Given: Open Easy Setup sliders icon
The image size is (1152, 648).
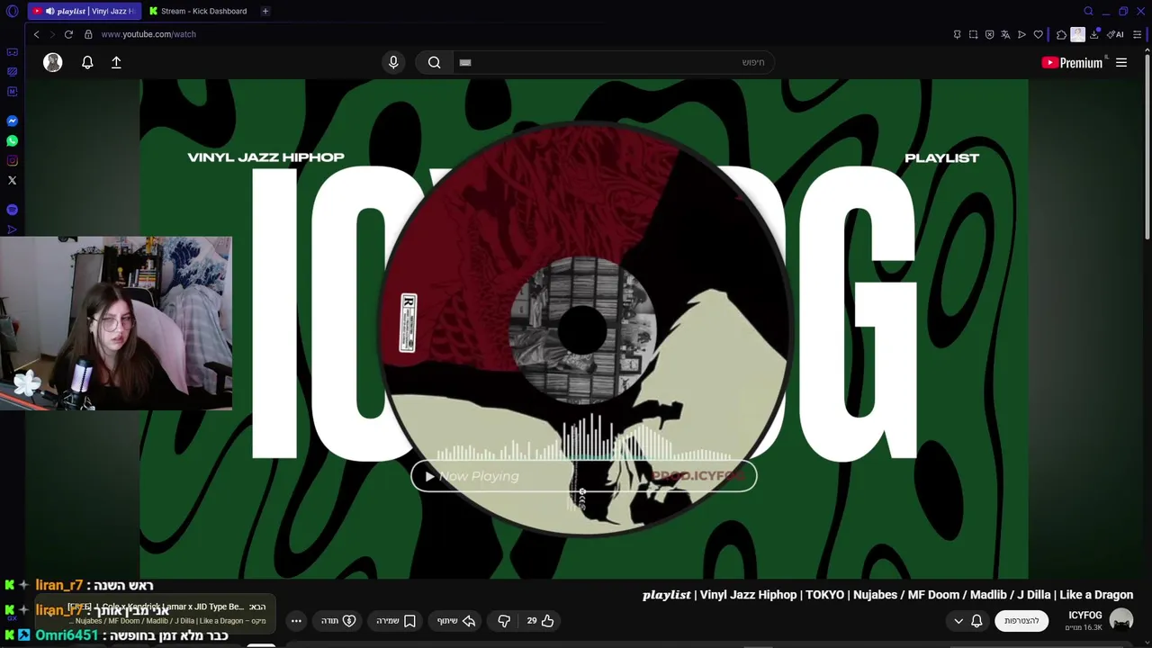Looking at the screenshot, I should [1137, 34].
